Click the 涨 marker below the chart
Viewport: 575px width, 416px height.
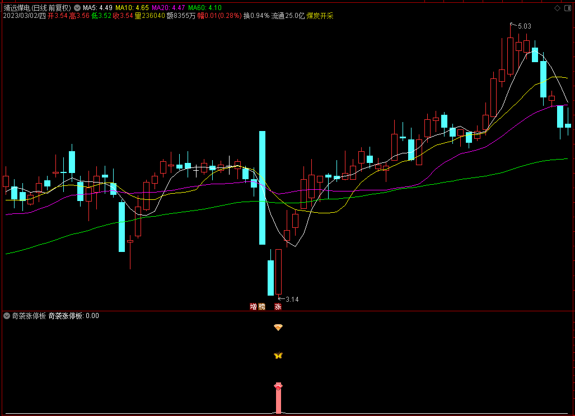[x=278, y=307]
